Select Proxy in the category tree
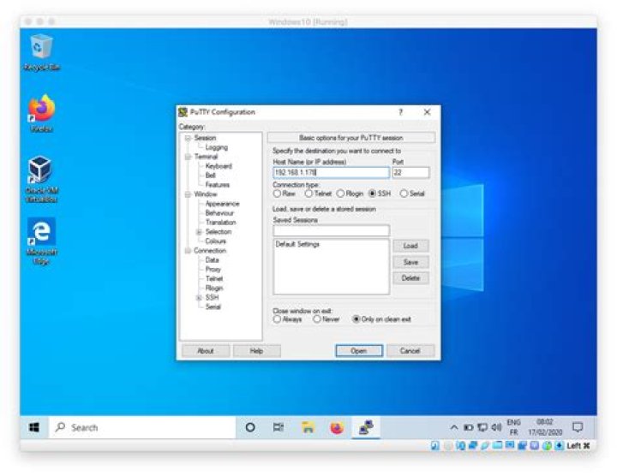The height and width of the screenshot is (476, 617). click(x=213, y=270)
